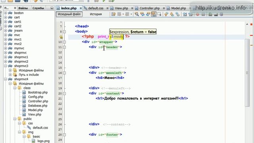Select default.css in the css folder
254x143 pixels.
click(40, 128)
